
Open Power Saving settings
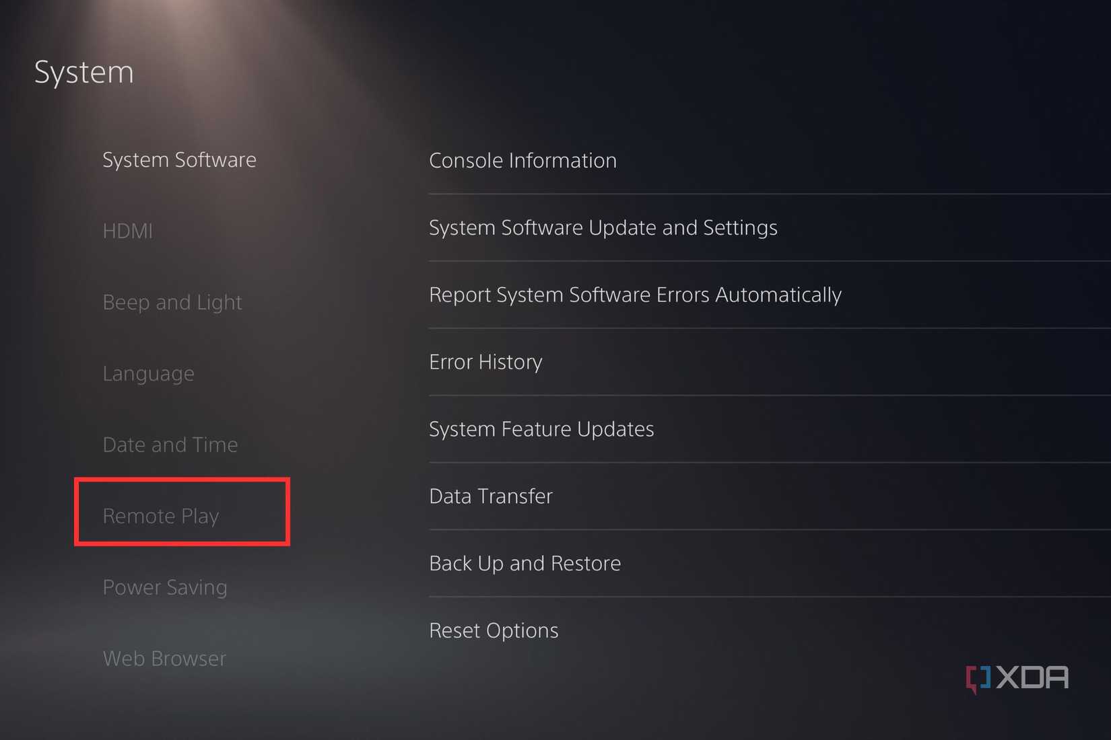[164, 587]
